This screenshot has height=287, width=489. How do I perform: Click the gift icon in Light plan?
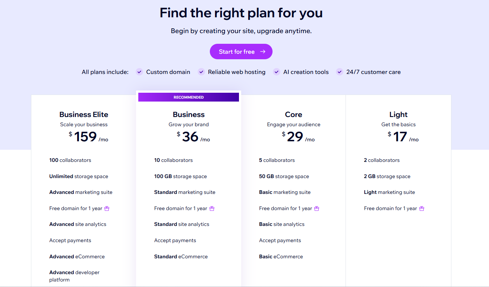(x=422, y=209)
